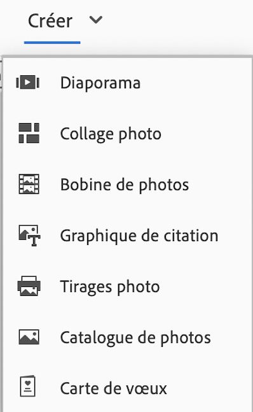
Task: Click the Diaporama slideshow play icon
Action: pyautogui.click(x=28, y=82)
